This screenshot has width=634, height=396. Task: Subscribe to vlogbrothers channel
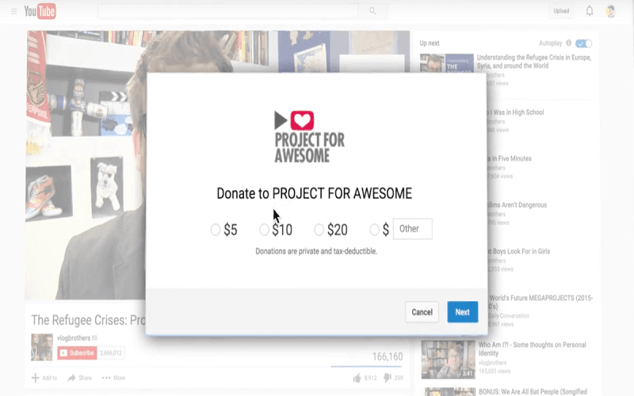[77, 353]
